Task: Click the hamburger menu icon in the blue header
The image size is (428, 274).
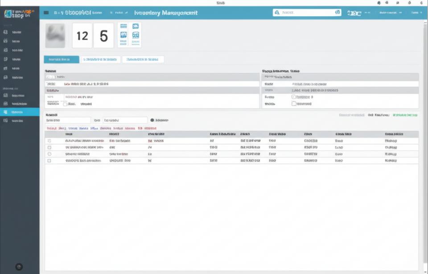Action: click(46, 13)
